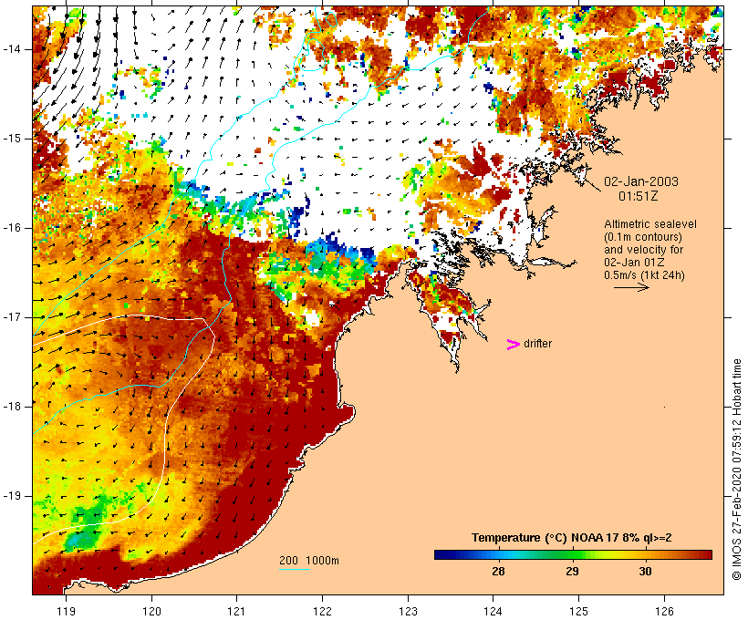Click the latitude axis label '-17'
The width and height of the screenshot is (748, 620).
tap(11, 317)
